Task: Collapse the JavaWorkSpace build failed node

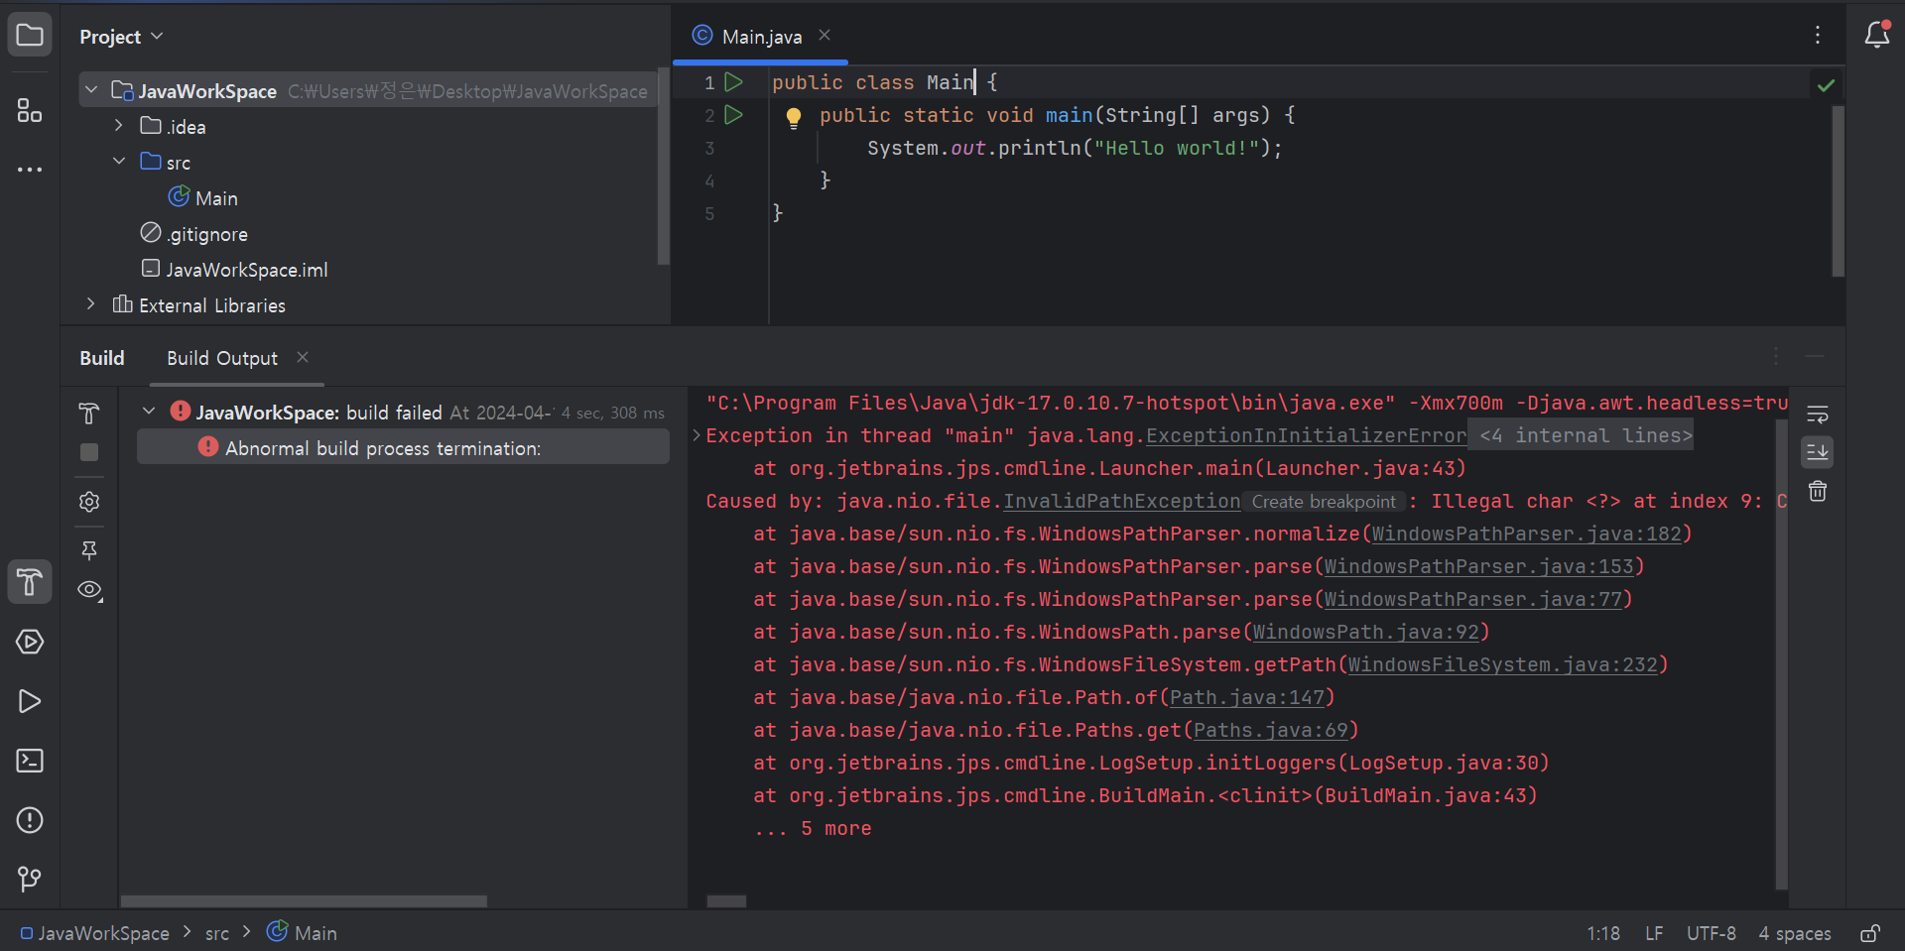Action: tap(149, 412)
